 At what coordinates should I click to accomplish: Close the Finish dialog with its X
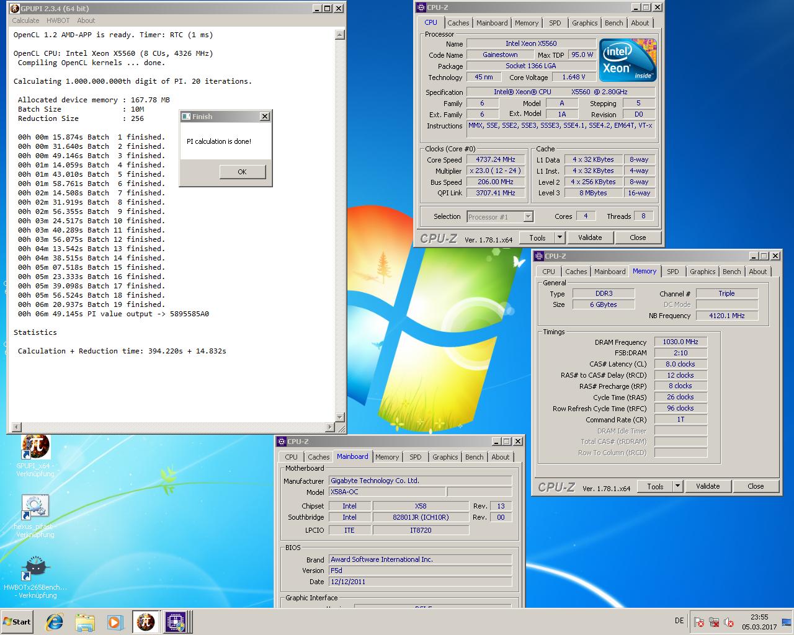[265, 116]
